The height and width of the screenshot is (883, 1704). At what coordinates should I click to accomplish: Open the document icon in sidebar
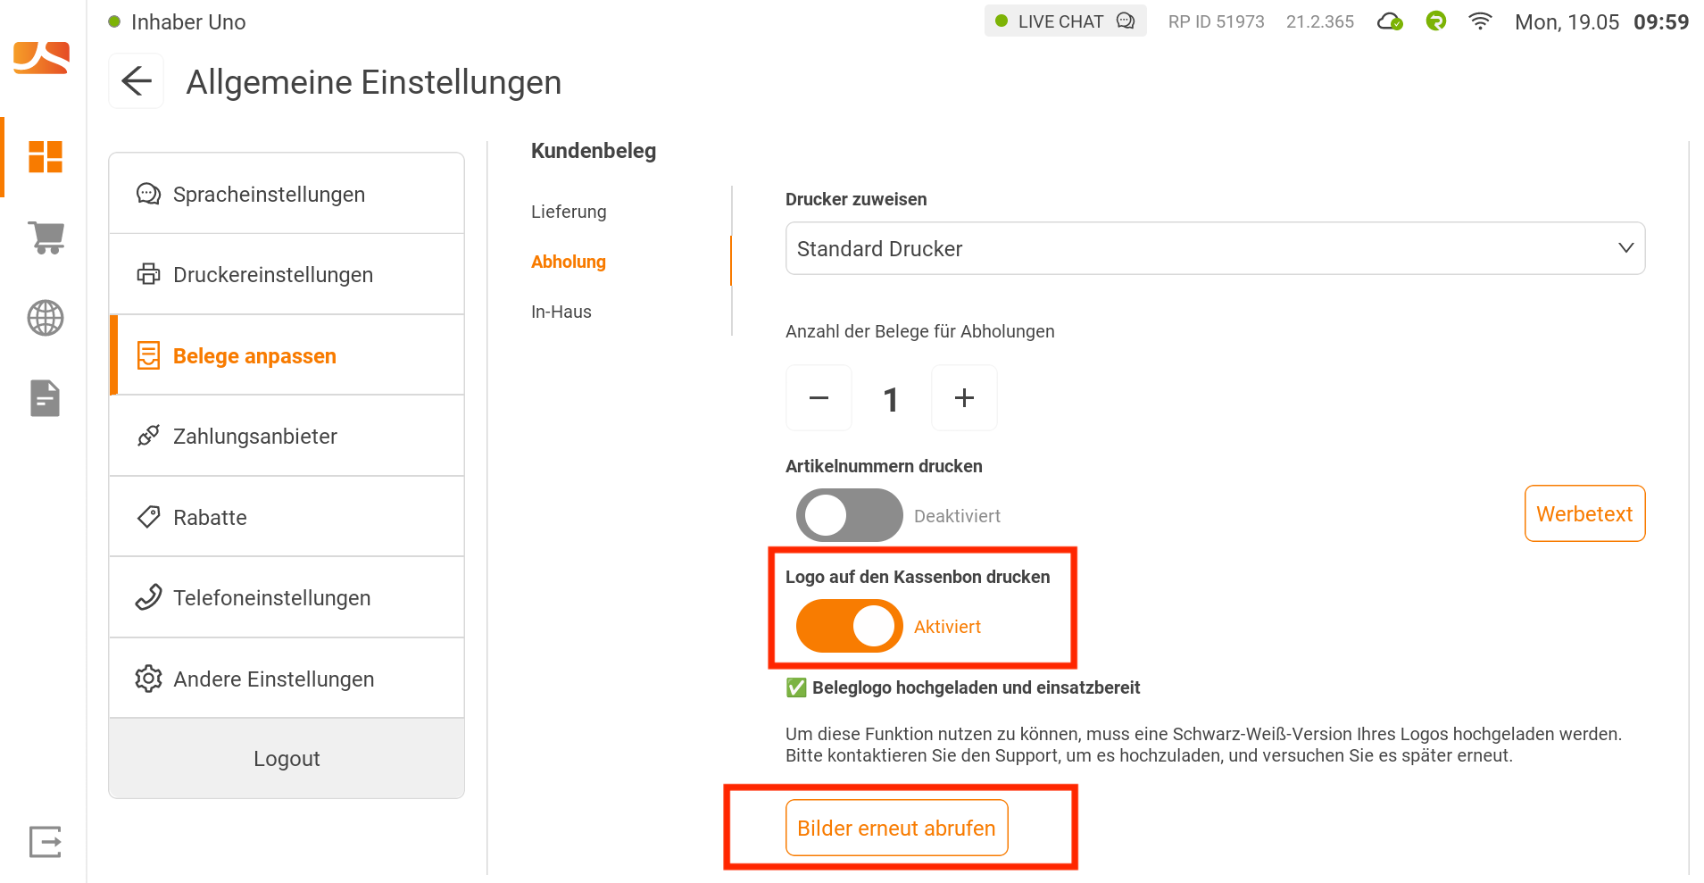[x=46, y=398]
